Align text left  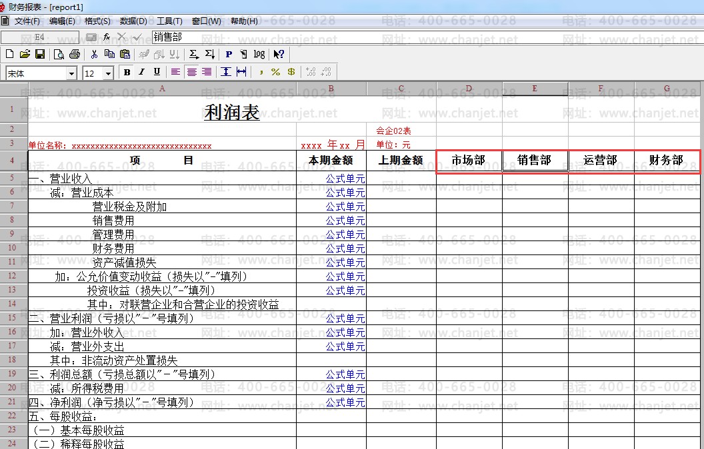click(x=175, y=72)
